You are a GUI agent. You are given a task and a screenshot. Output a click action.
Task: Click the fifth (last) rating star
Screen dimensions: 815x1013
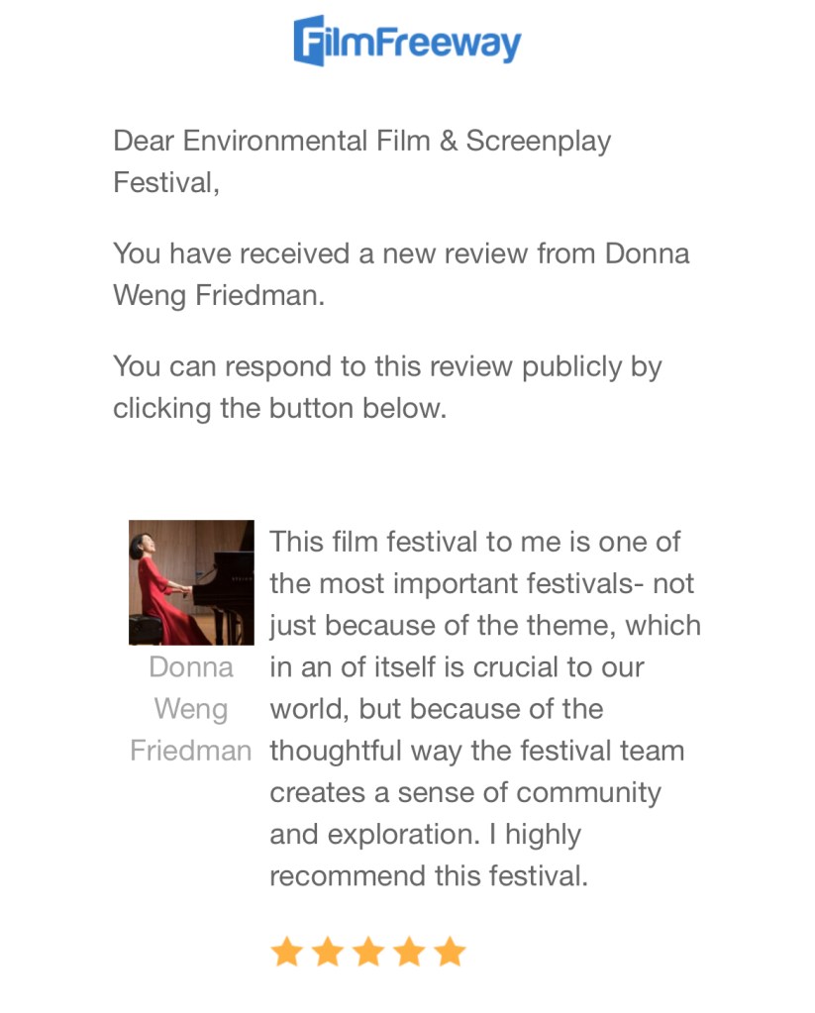point(450,953)
